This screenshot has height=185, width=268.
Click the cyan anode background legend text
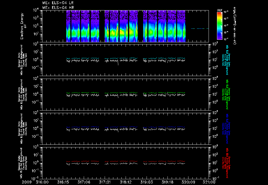[226, 60]
